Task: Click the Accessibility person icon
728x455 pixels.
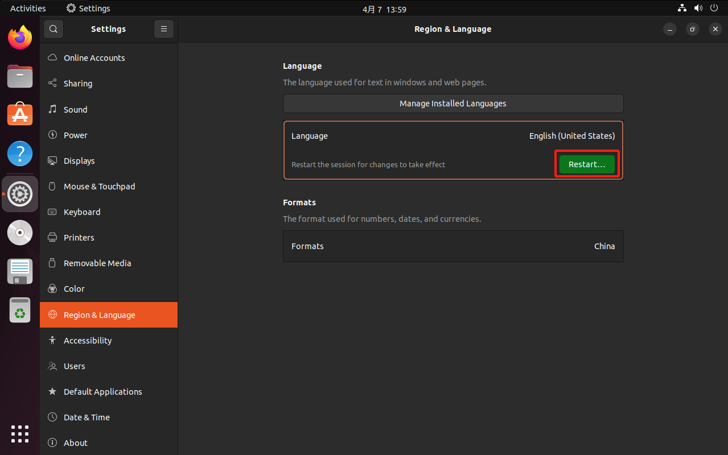Action: 52,340
